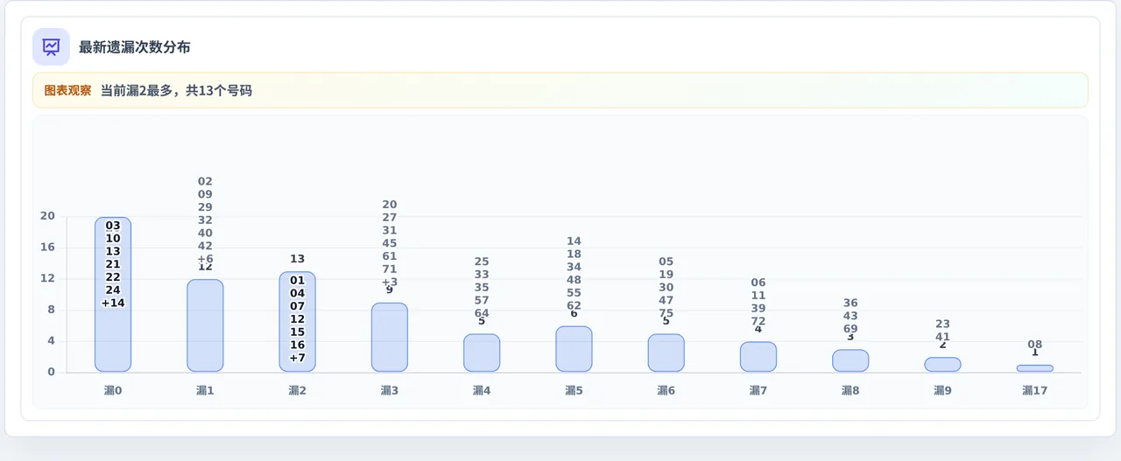Select the 漏7 bar
The image size is (1121, 461).
(x=758, y=357)
